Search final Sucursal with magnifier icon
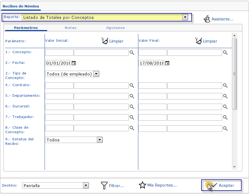This screenshot has width=249, height=194. (x=225, y=107)
